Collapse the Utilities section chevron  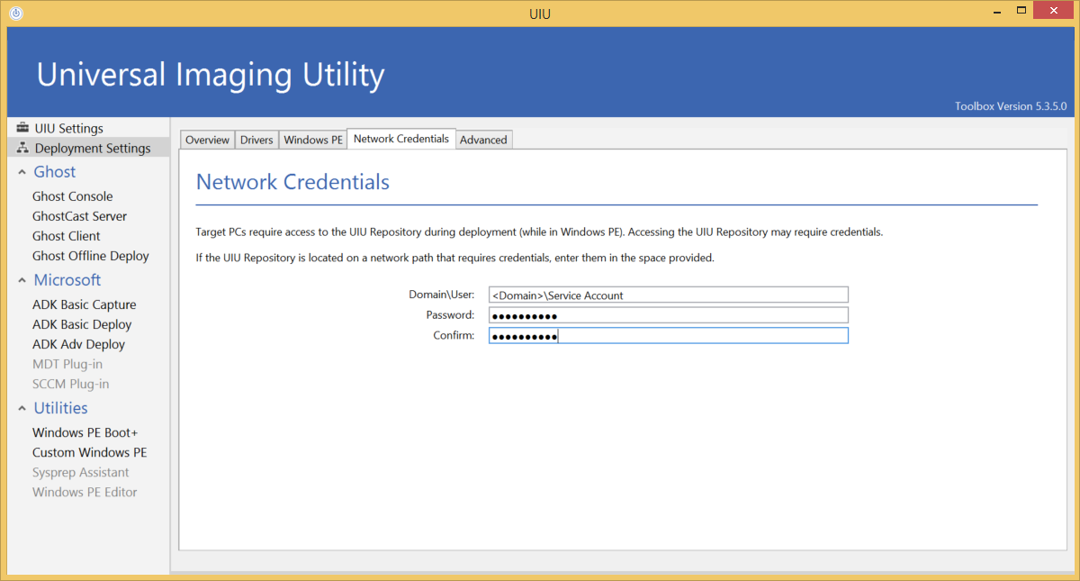coord(22,408)
